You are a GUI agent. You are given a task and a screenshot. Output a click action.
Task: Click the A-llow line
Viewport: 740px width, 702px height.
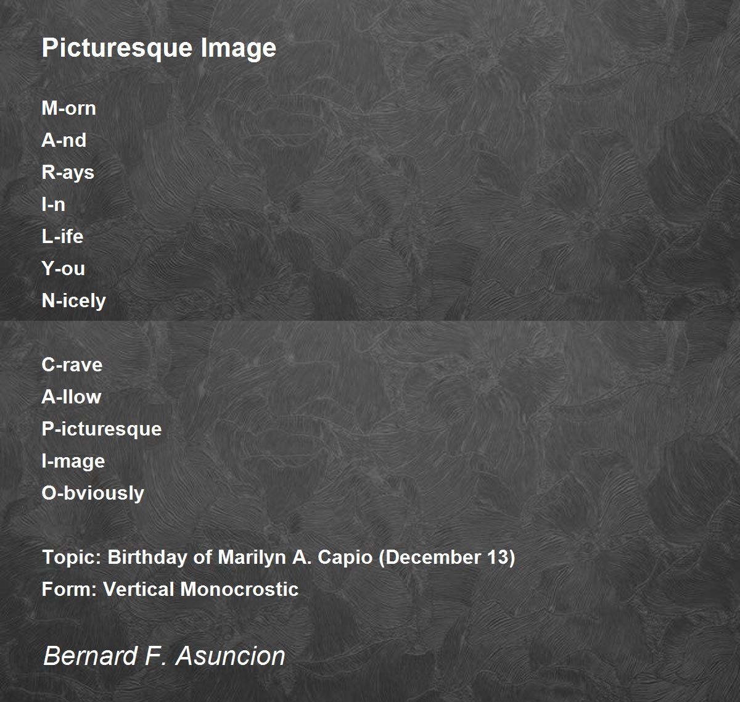(x=71, y=397)
